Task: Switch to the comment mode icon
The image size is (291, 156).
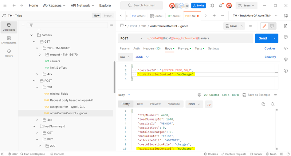Action: coord(272,26)
